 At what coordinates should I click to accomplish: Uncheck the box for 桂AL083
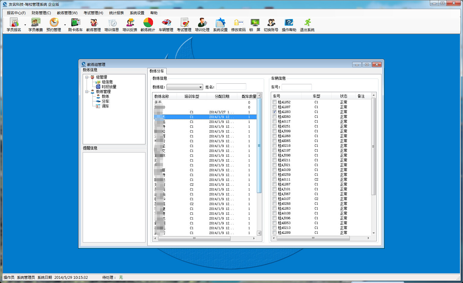tap(274, 112)
